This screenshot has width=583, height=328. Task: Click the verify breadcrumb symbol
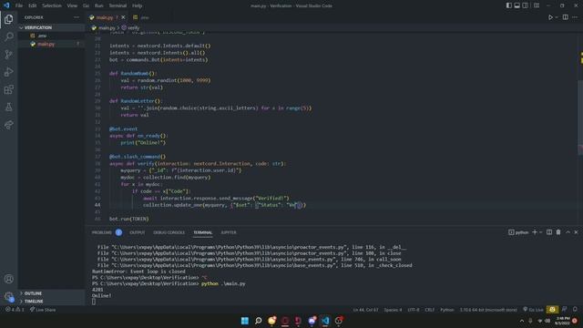[x=130, y=28]
